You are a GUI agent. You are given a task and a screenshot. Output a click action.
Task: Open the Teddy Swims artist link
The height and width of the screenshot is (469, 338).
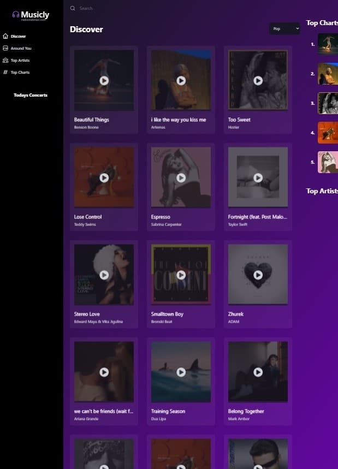(x=85, y=224)
